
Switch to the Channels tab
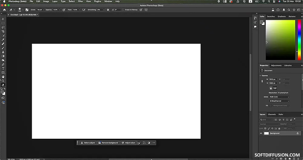(272, 114)
